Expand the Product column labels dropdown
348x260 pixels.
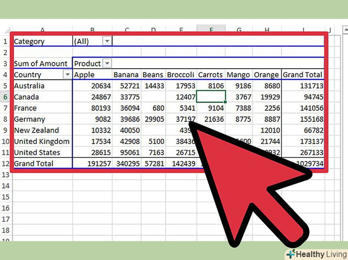point(107,63)
